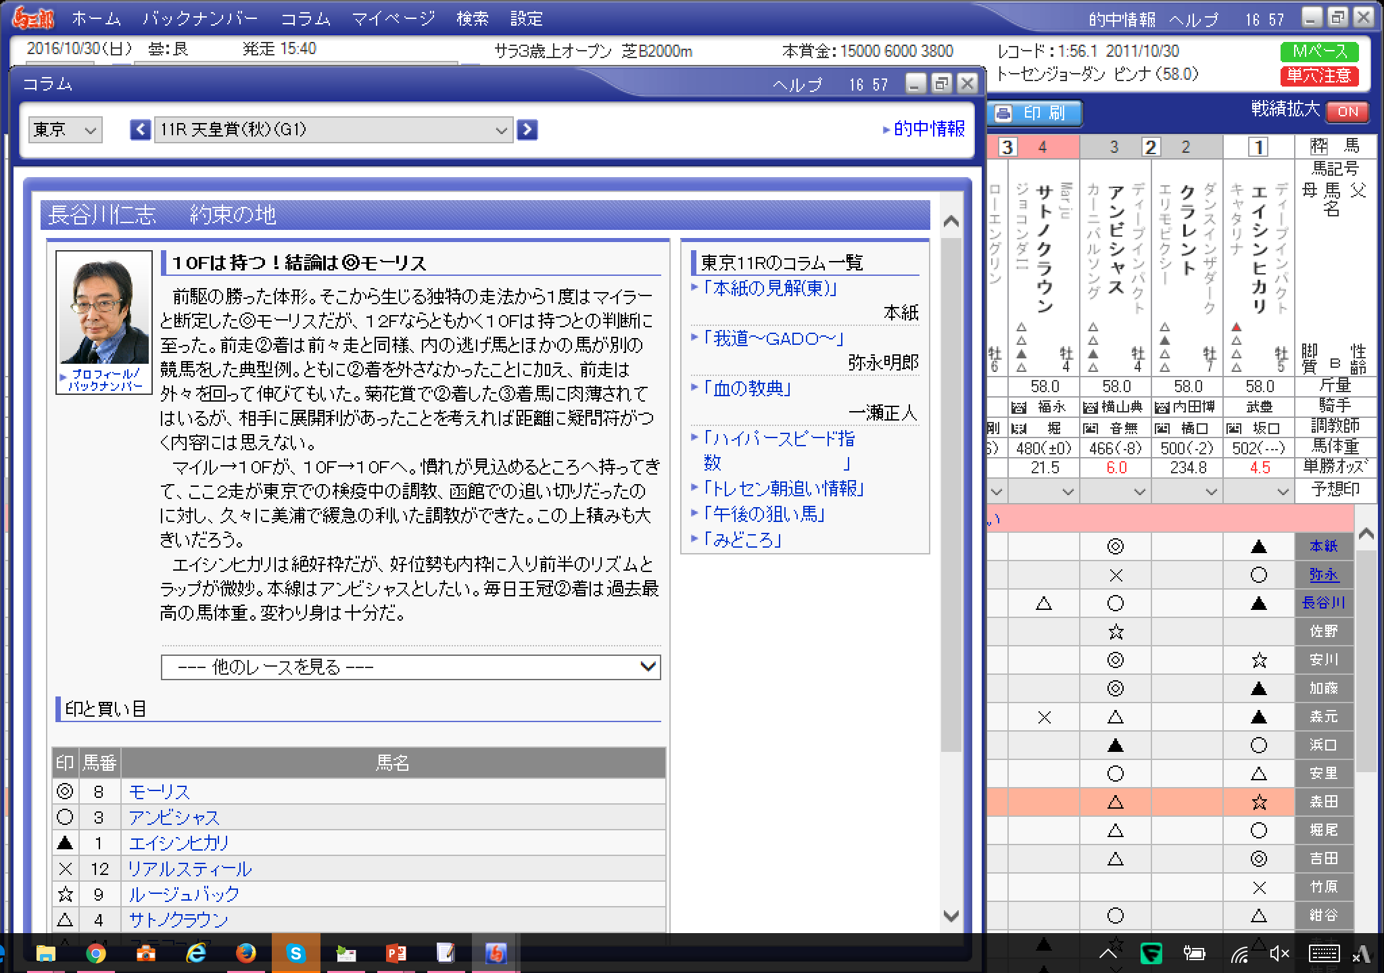
Task: Open 「午後の狙い馬」 column link
Action: pos(763,515)
